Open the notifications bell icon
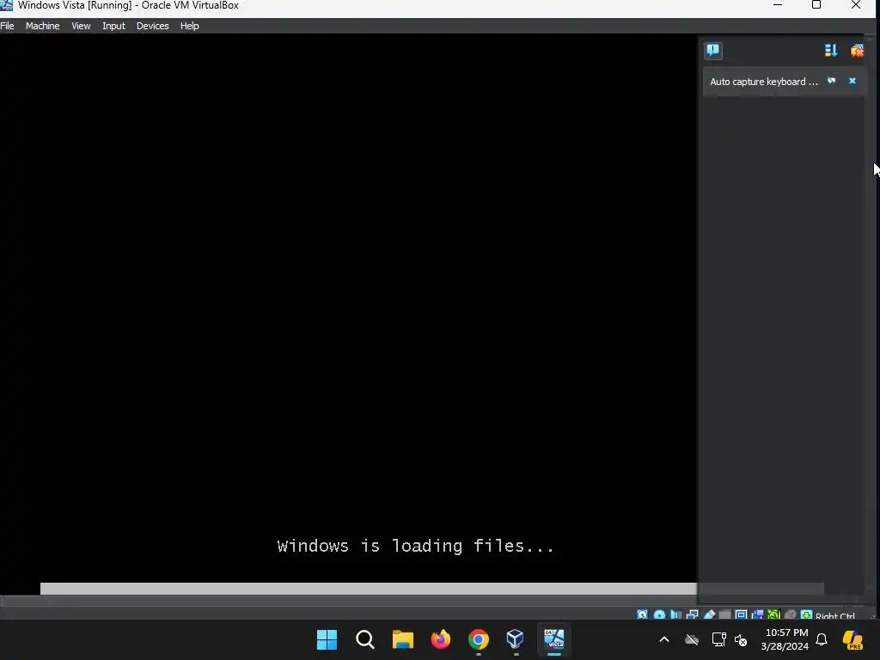This screenshot has height=660, width=880. (822, 639)
